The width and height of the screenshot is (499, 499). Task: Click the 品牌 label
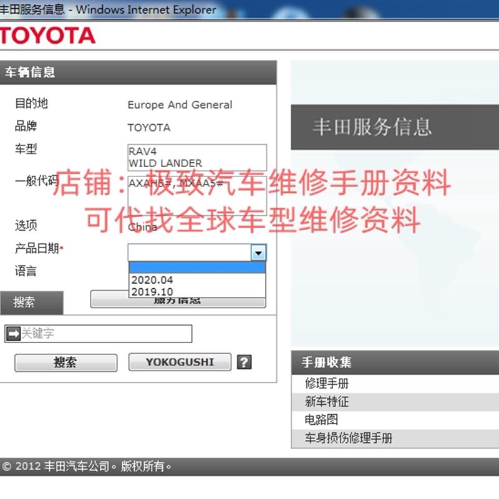pos(26,126)
